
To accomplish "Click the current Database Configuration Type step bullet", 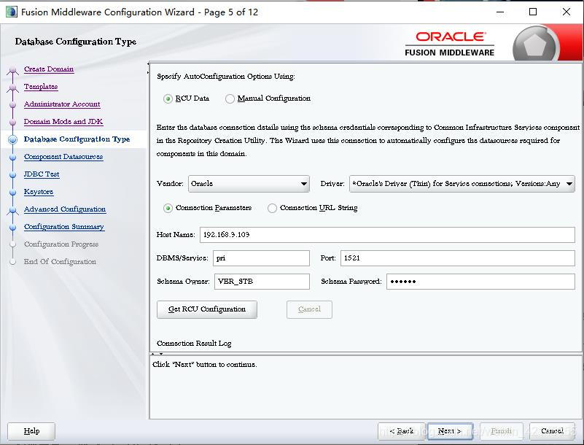I will pos(12,140).
